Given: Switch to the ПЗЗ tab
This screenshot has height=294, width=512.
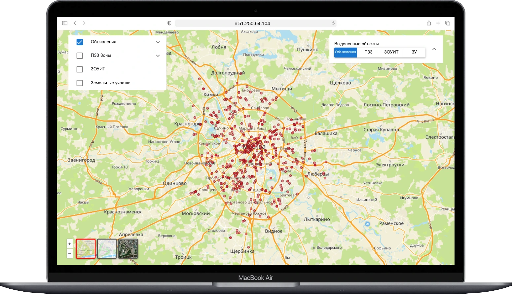Looking at the screenshot, I should pyautogui.click(x=368, y=52).
